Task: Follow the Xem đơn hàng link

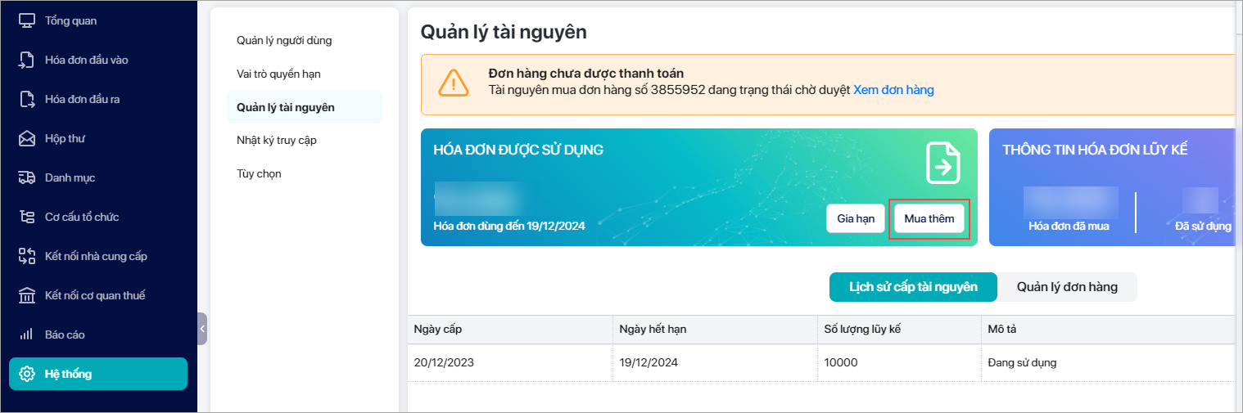Action: (x=893, y=90)
